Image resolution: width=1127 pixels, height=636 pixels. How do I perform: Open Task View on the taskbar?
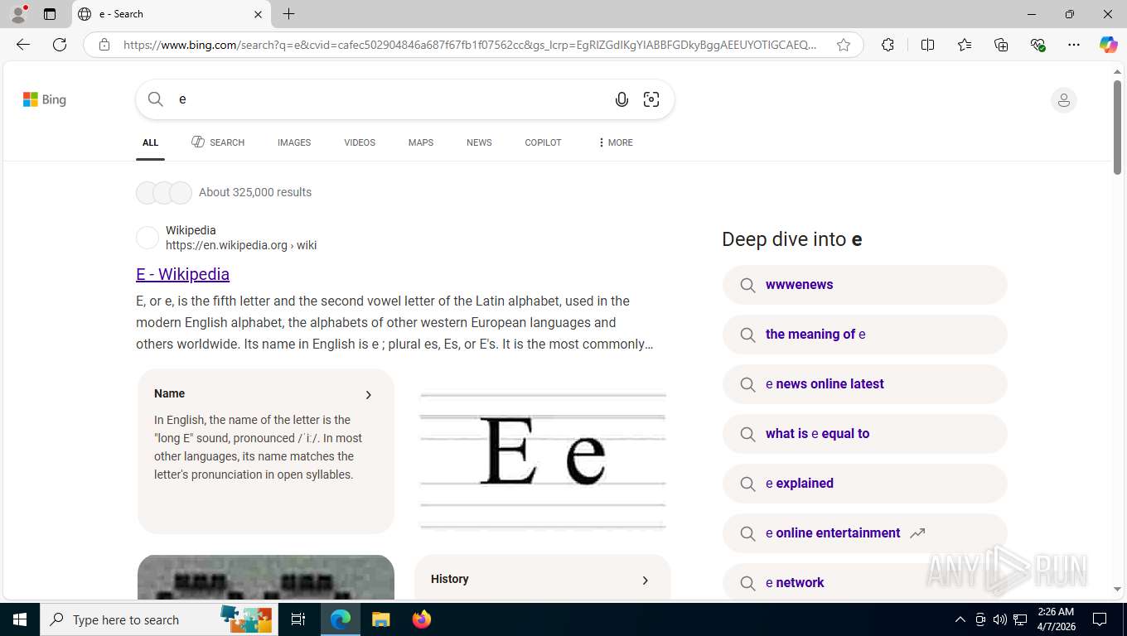pos(298,619)
